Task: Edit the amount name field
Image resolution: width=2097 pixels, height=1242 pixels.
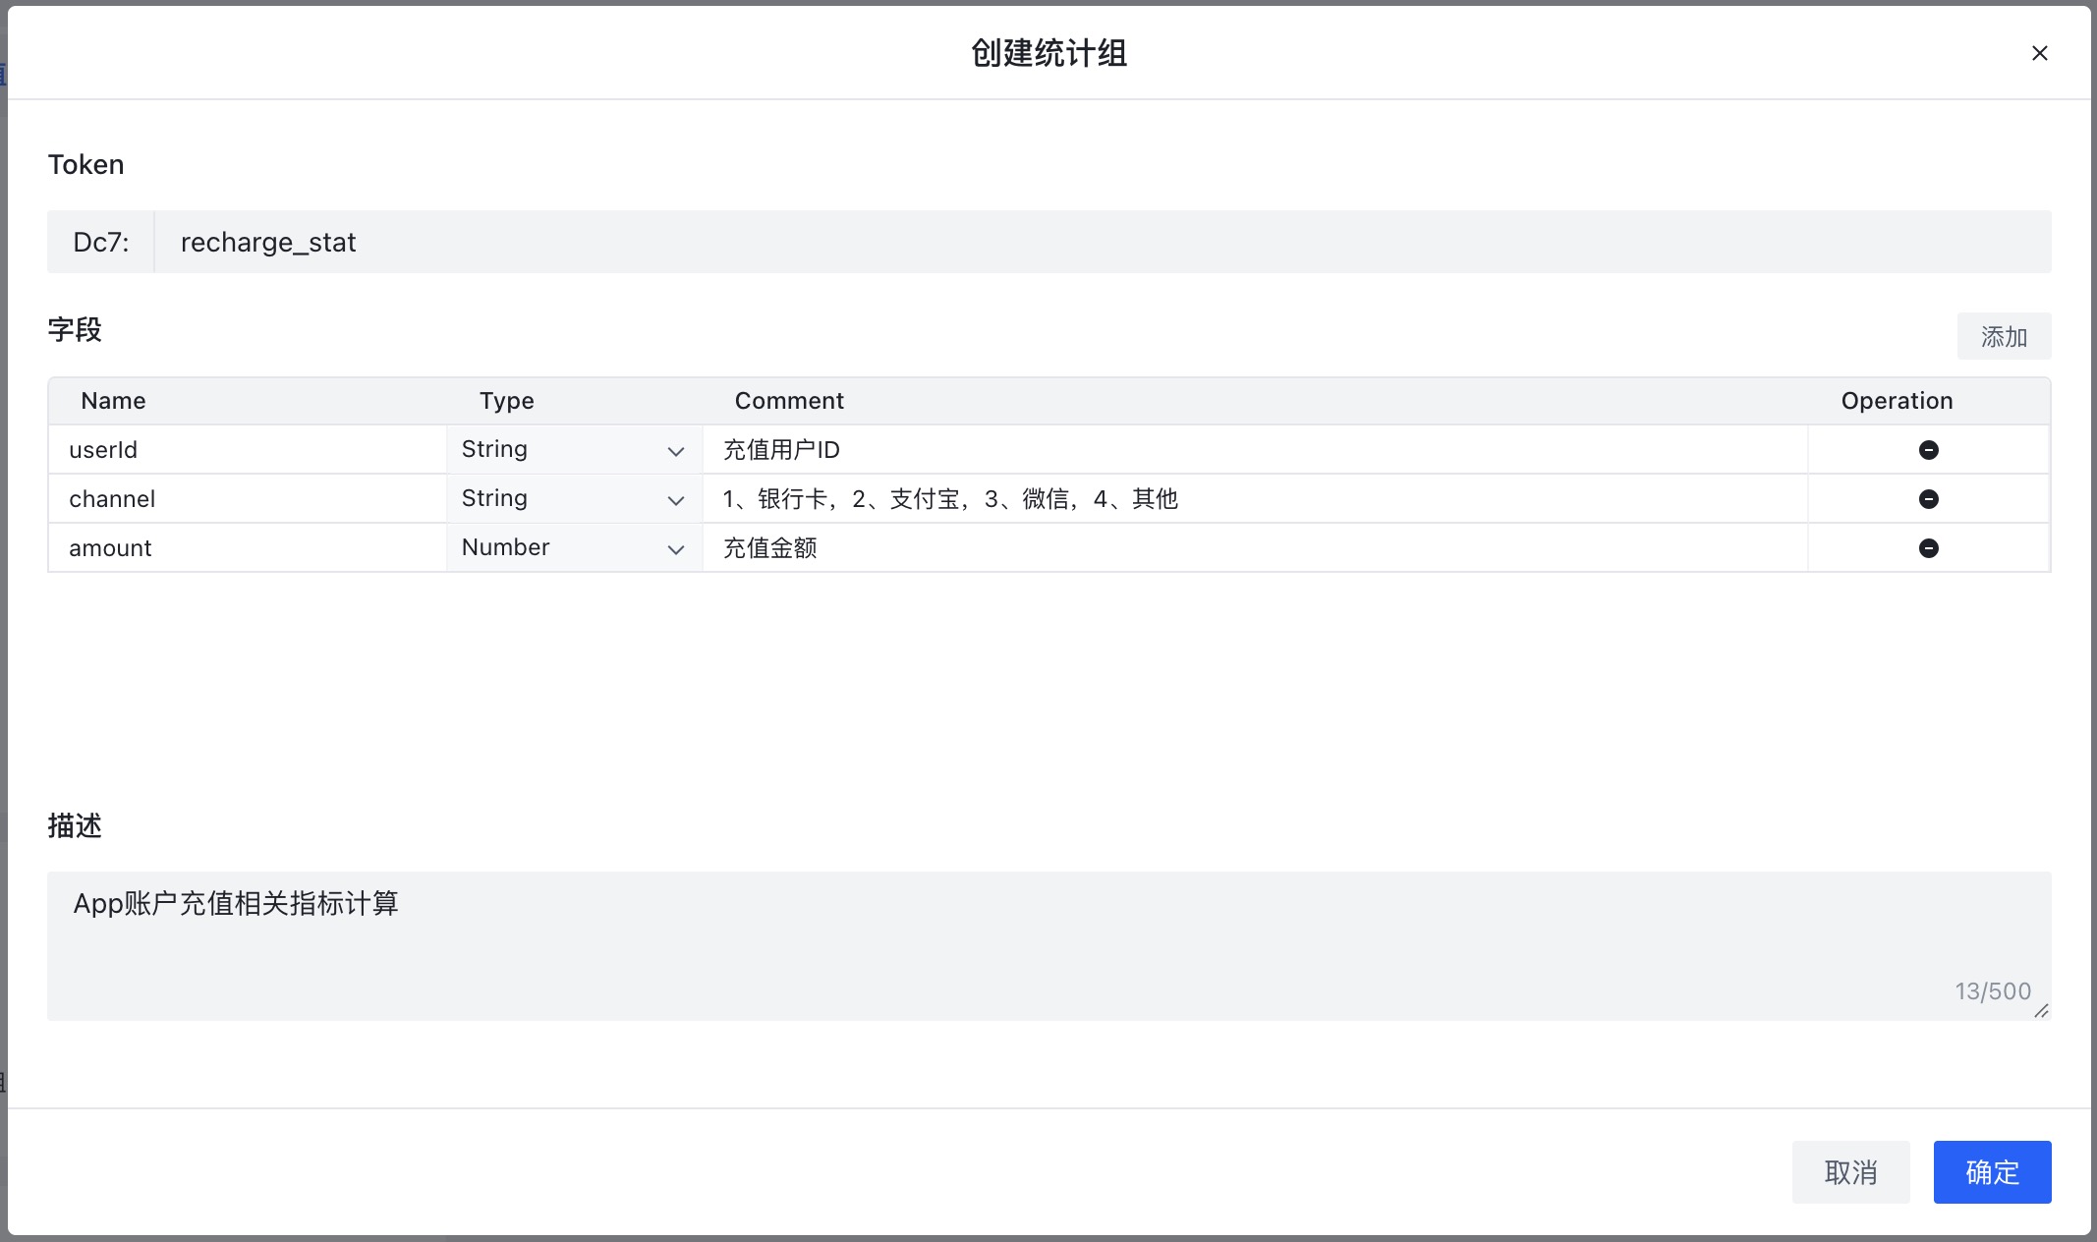Action: 248,548
